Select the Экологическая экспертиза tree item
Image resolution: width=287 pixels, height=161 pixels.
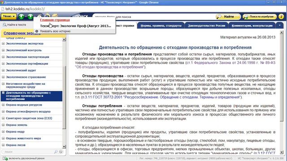coord(25,43)
